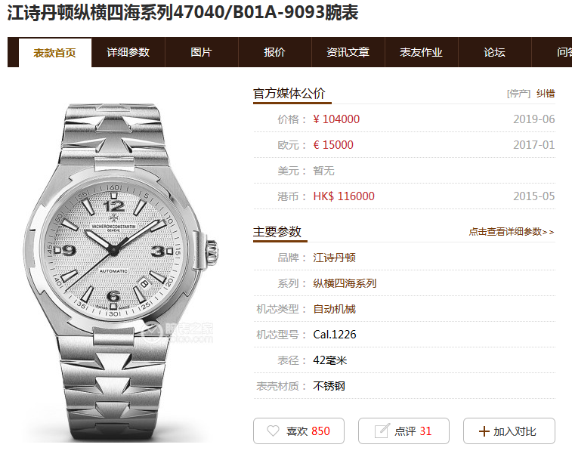Click the 加入对比 button
This screenshot has width=572, height=460.
[x=509, y=431]
